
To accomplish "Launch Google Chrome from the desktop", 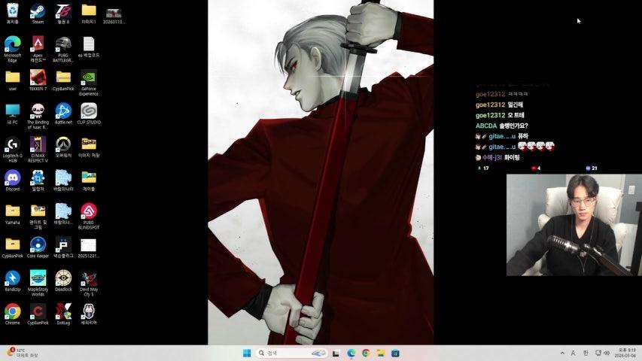I will (12, 311).
